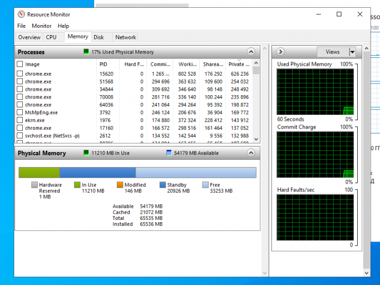
Task: Click the 17% Used Physical Memory text
Action: click(122, 52)
